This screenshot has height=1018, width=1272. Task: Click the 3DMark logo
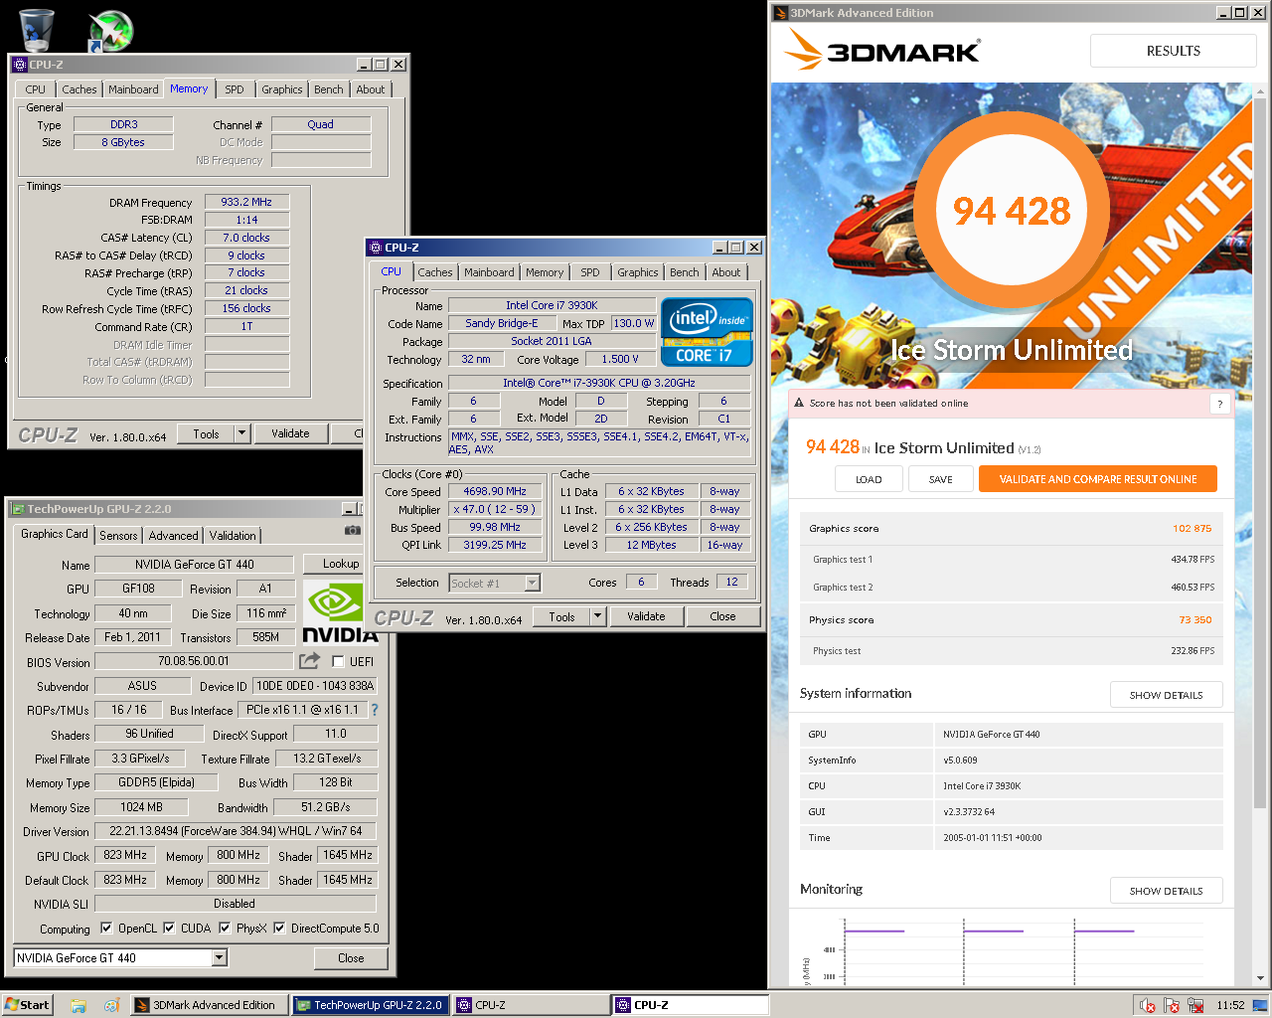[882, 50]
